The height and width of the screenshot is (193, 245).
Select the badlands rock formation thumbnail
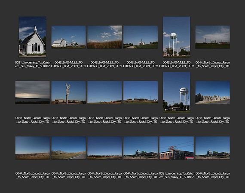pos(212,93)
